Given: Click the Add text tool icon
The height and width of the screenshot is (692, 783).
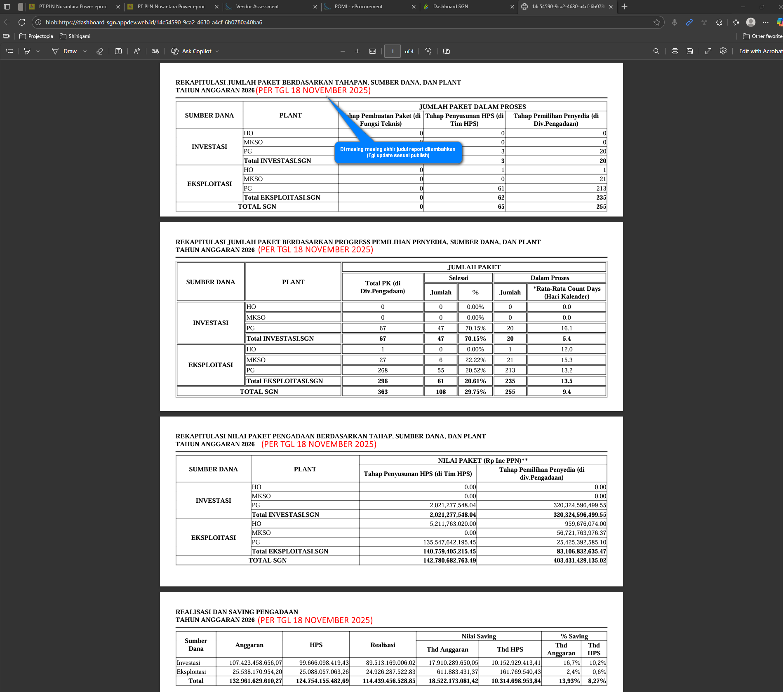Looking at the screenshot, I should pyautogui.click(x=118, y=51).
